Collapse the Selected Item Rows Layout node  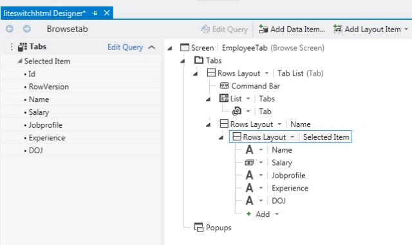(x=221, y=138)
